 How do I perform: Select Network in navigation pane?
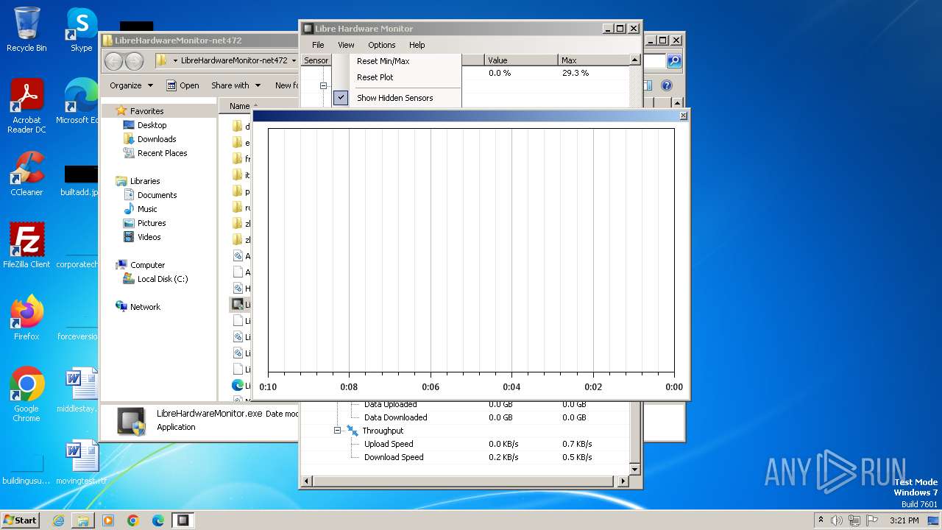click(x=145, y=307)
